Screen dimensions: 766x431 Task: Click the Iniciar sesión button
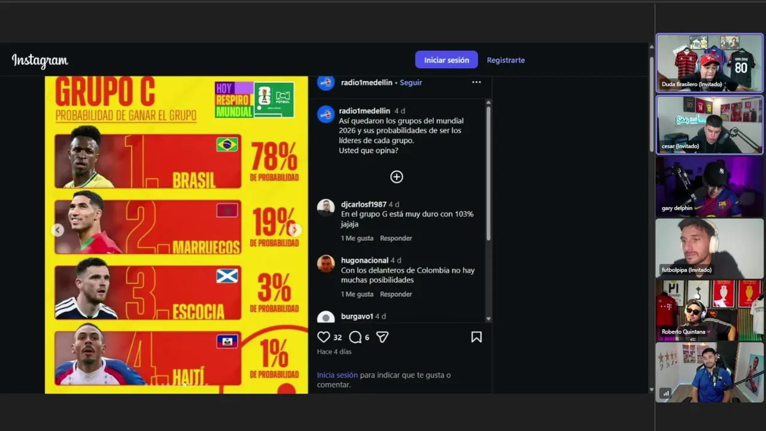tap(446, 60)
